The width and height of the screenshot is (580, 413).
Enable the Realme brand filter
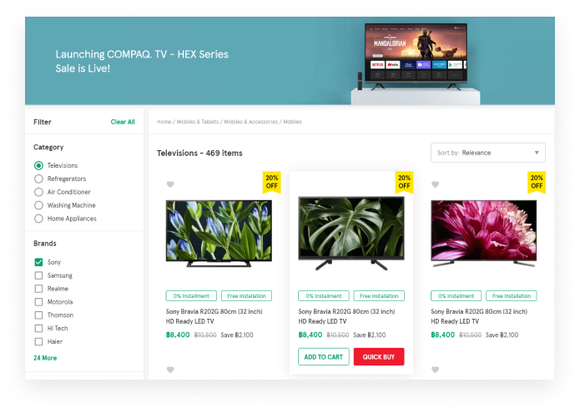point(38,289)
